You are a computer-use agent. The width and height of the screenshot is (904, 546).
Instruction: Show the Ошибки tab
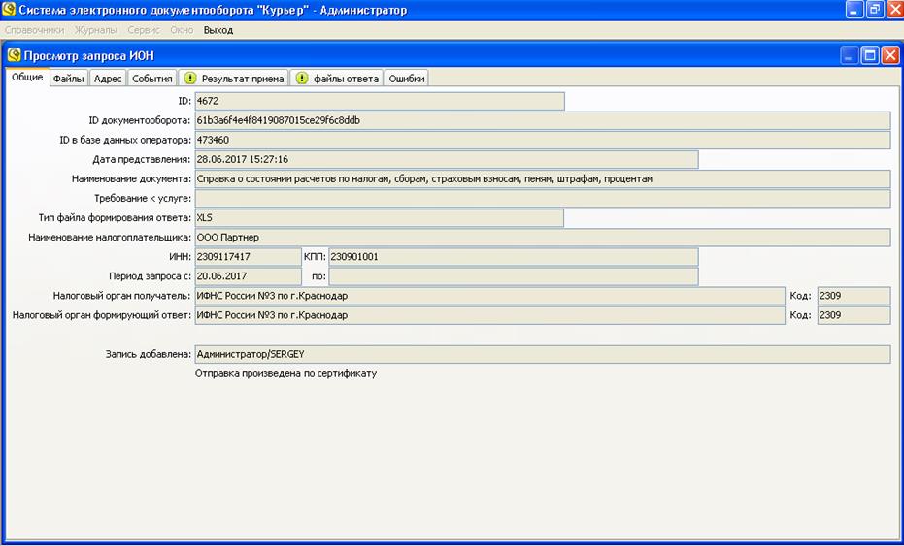406,79
